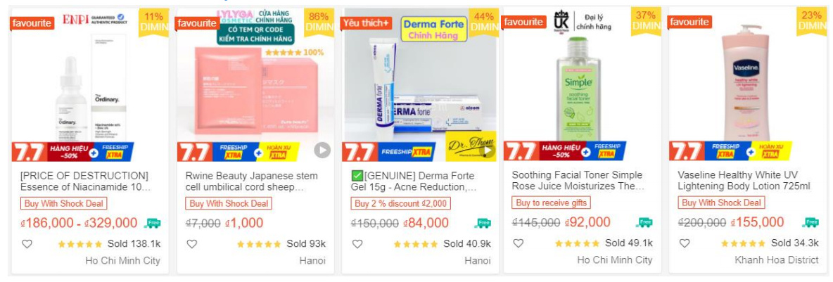The height and width of the screenshot is (282, 833).
Task: Click free shipping truck icon on Niacinamide
Action: tap(152, 223)
